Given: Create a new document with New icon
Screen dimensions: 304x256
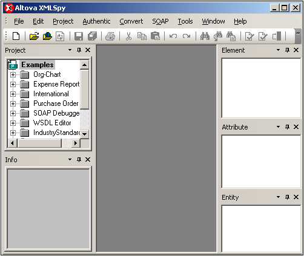Looking at the screenshot, I should pyautogui.click(x=16, y=36).
